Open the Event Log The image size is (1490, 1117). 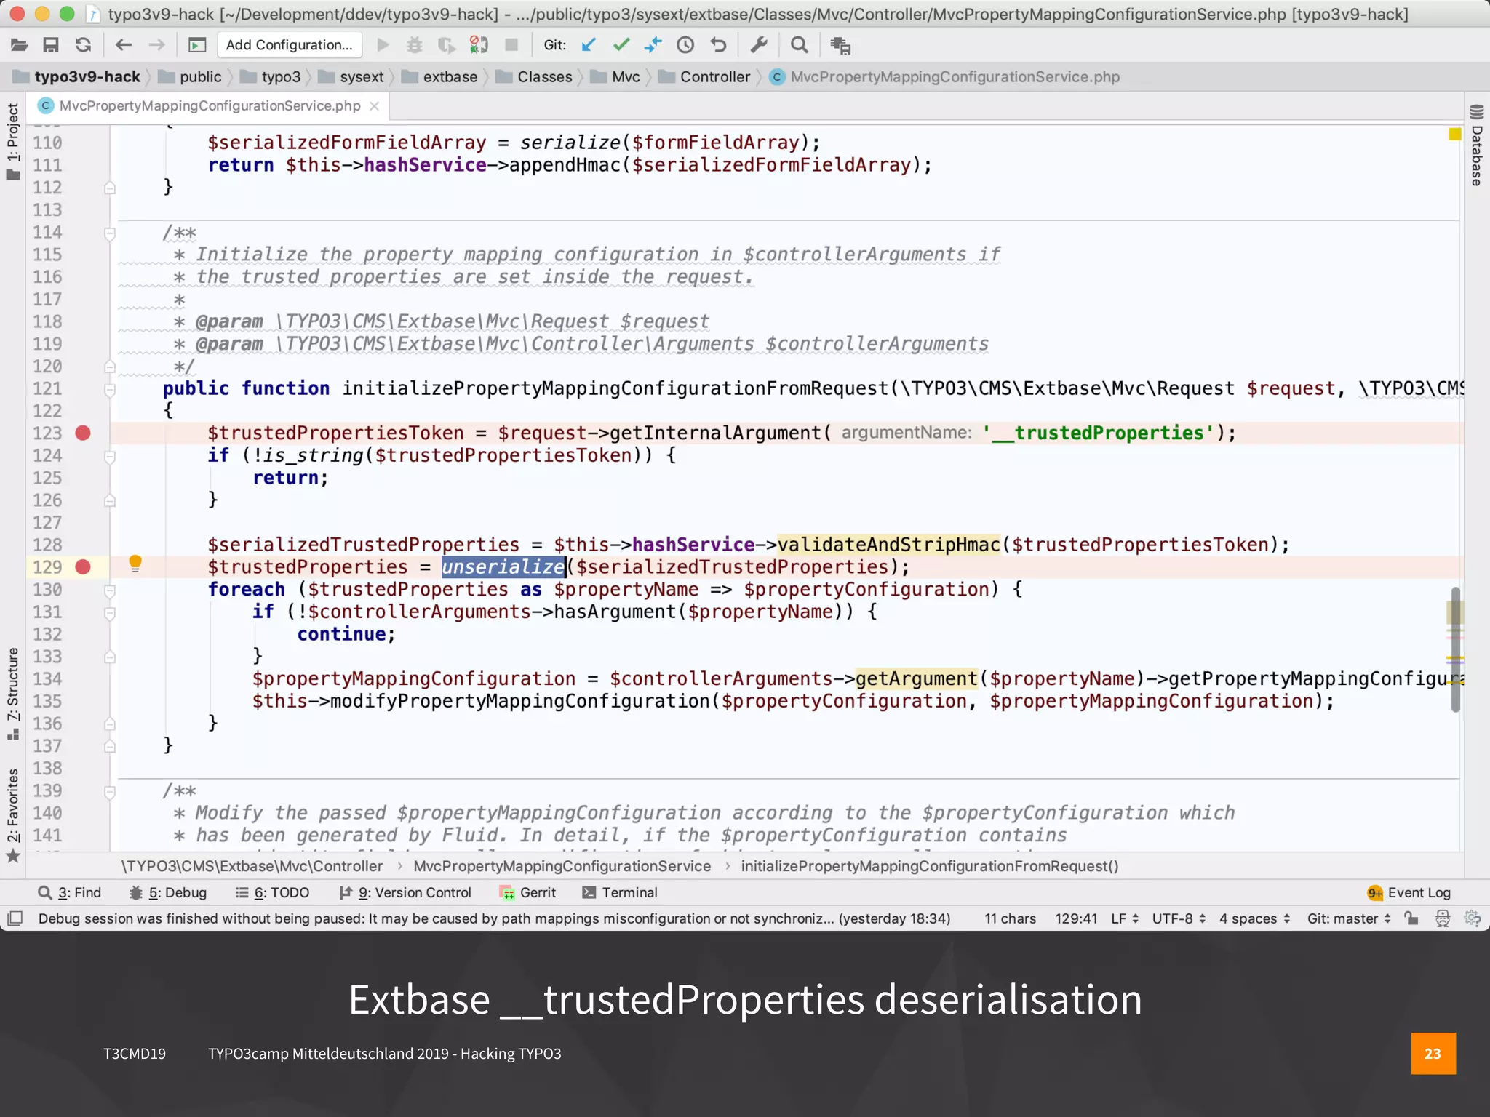(1409, 893)
